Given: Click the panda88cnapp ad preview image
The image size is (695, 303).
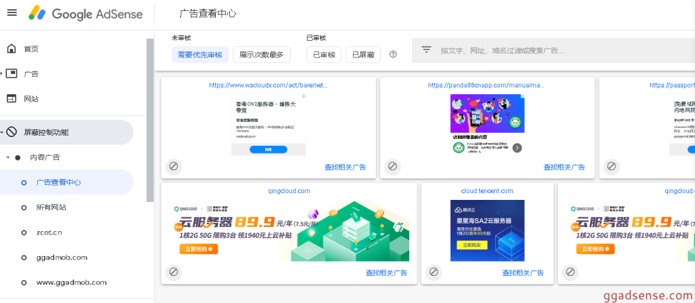Looking at the screenshot, I should pos(487,125).
